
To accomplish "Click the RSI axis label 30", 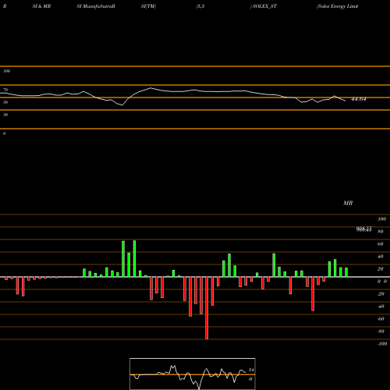I will coord(5,115).
